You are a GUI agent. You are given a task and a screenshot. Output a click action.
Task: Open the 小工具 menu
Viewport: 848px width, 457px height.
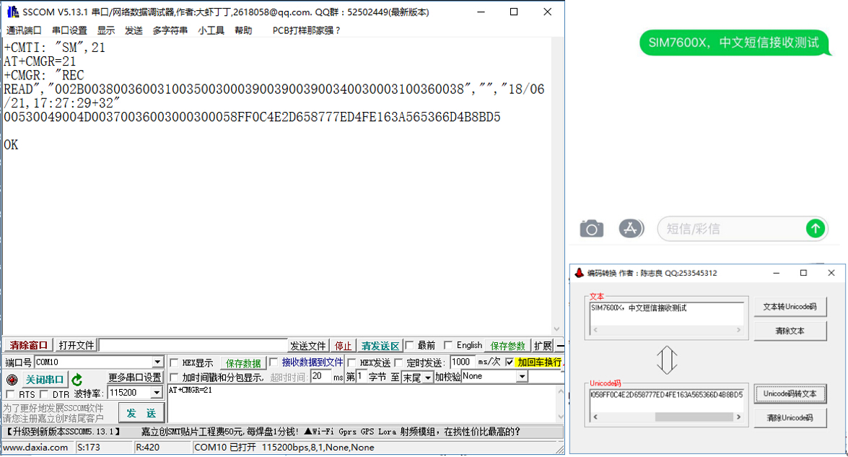[x=211, y=30]
